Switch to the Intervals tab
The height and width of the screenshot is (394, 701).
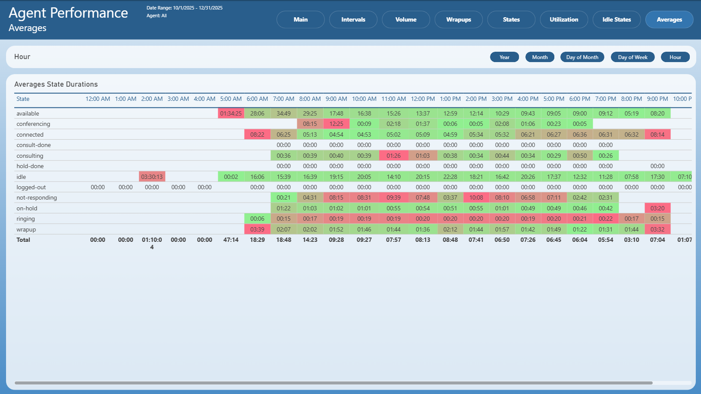[x=353, y=19]
